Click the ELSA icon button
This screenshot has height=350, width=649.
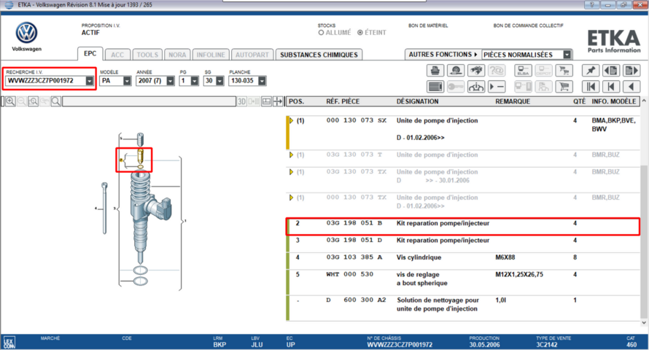coord(523,71)
